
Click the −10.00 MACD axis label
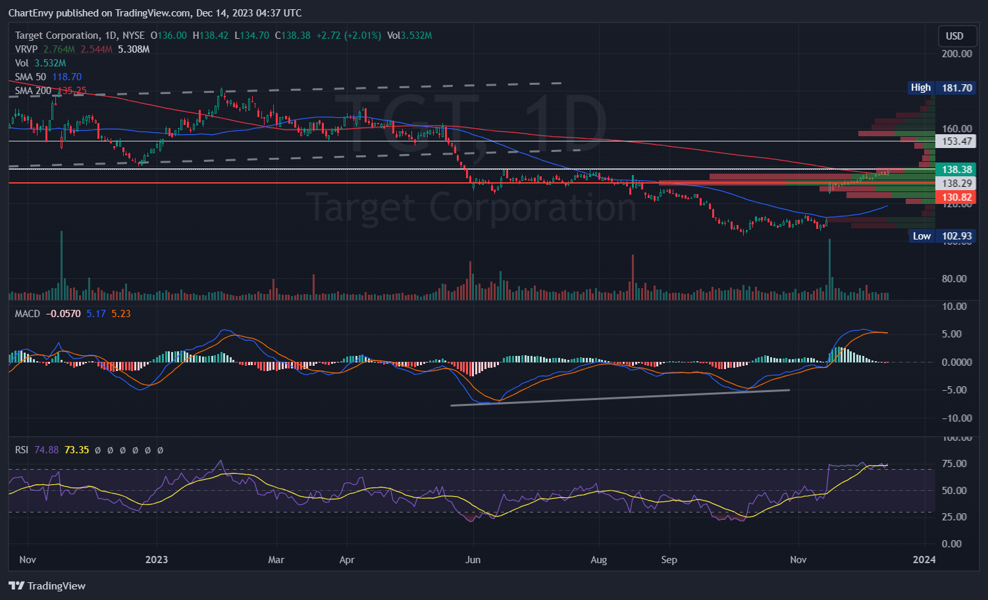pyautogui.click(x=956, y=418)
